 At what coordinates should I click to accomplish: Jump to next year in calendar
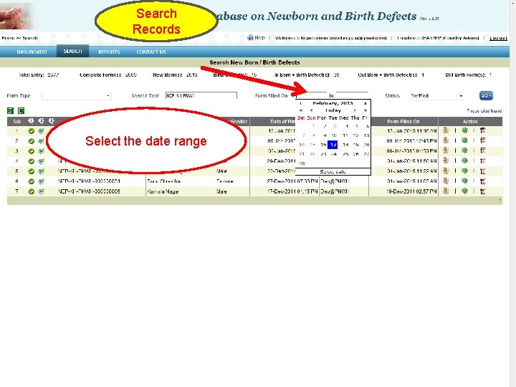pyautogui.click(x=365, y=110)
